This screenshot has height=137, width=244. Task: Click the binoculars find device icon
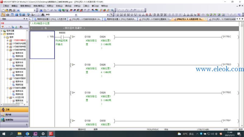point(43,15)
